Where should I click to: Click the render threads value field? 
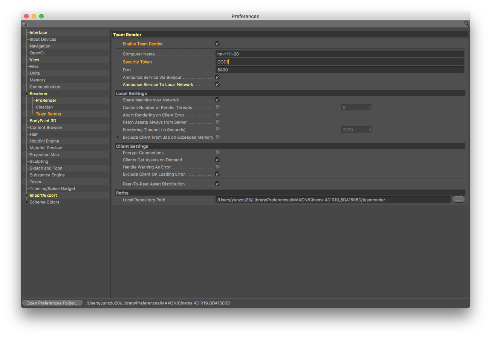pos(354,107)
